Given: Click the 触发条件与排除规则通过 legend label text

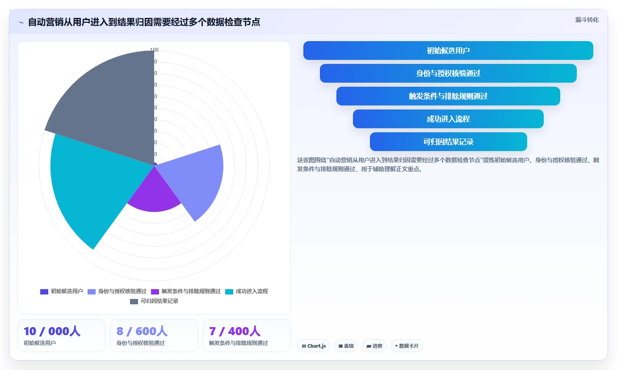Looking at the screenshot, I should point(191,291).
